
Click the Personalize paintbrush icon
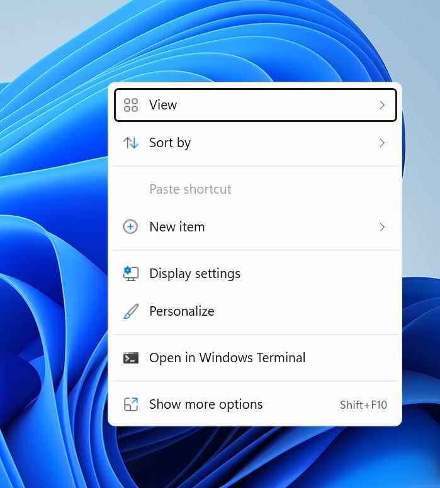(x=130, y=311)
